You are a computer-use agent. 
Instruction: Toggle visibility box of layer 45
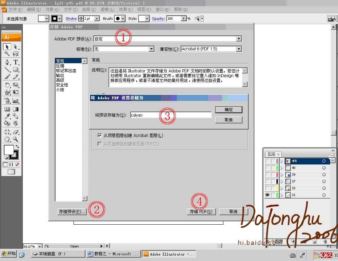268,161
